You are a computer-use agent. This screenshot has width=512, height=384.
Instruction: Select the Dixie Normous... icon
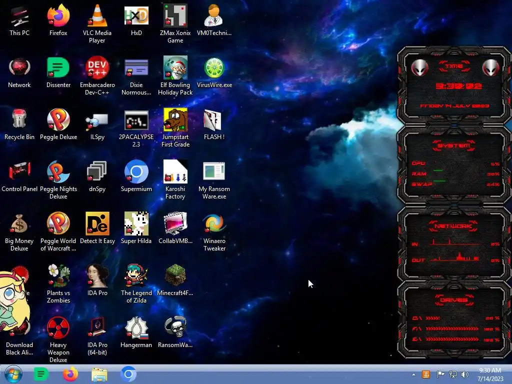coord(136,76)
